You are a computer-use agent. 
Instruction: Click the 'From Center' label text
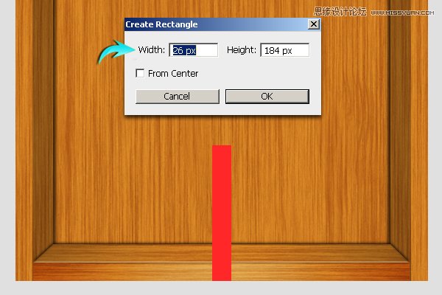pyautogui.click(x=173, y=74)
